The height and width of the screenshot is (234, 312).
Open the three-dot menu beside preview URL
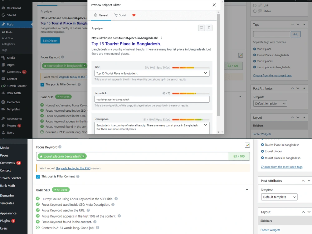pos(161,38)
